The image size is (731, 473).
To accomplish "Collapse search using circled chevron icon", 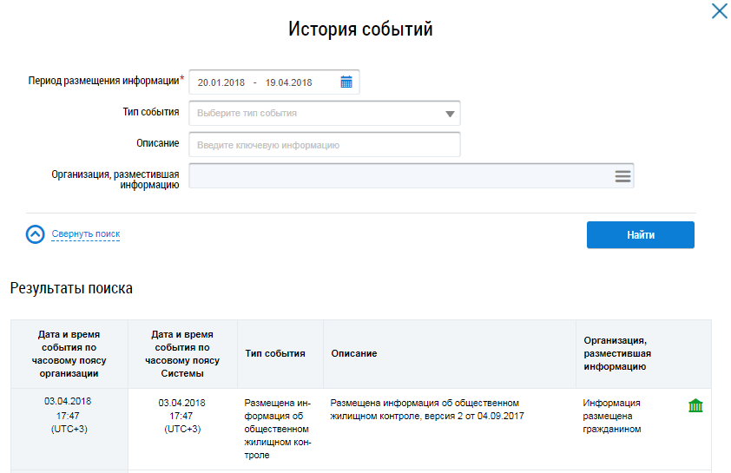I will coord(36,234).
